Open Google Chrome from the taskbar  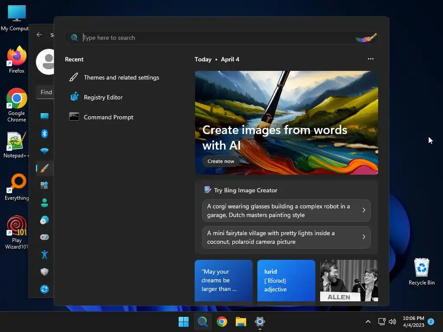point(222,322)
